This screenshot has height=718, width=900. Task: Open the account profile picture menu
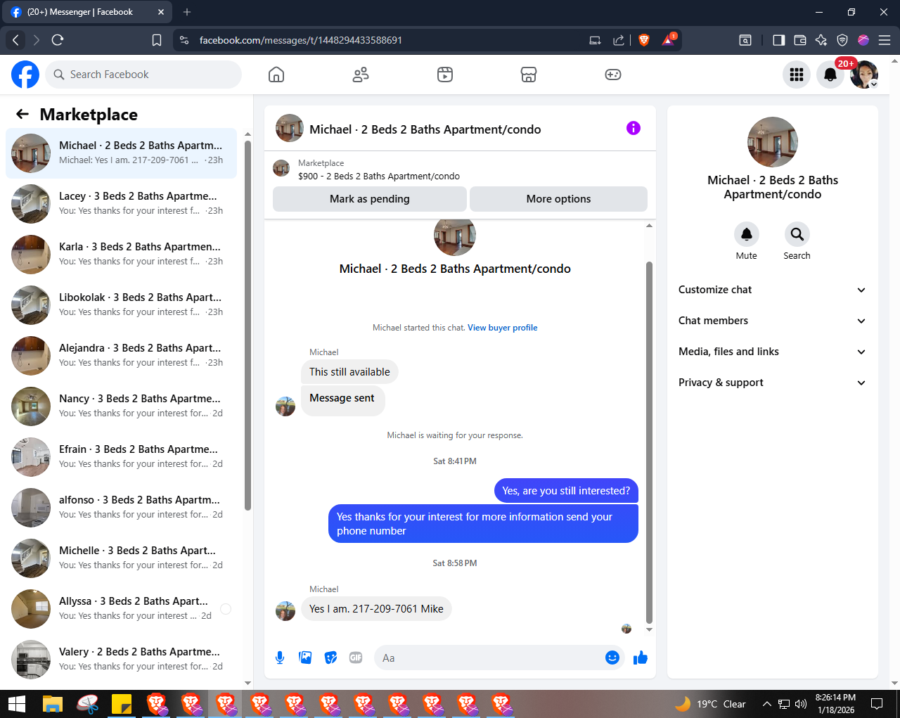tap(864, 75)
